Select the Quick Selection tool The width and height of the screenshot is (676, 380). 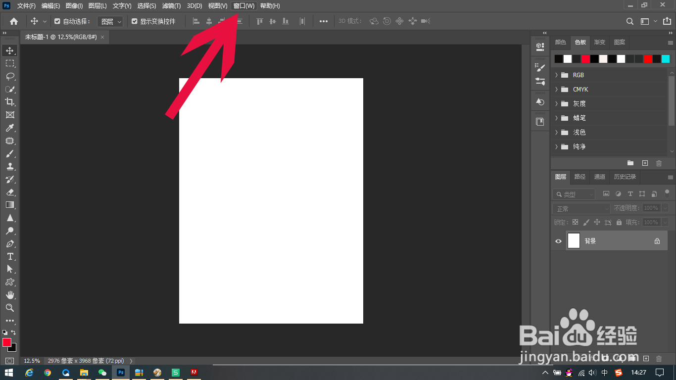click(9, 89)
